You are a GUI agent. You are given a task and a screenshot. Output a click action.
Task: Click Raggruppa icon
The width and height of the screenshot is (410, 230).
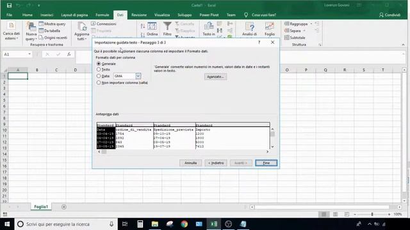coord(286,24)
